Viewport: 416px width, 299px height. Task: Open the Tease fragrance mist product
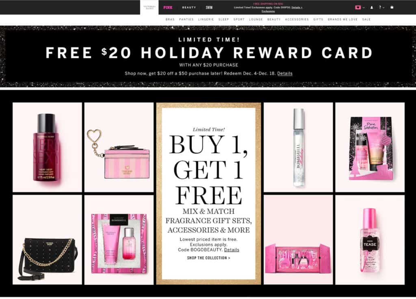point(370,240)
